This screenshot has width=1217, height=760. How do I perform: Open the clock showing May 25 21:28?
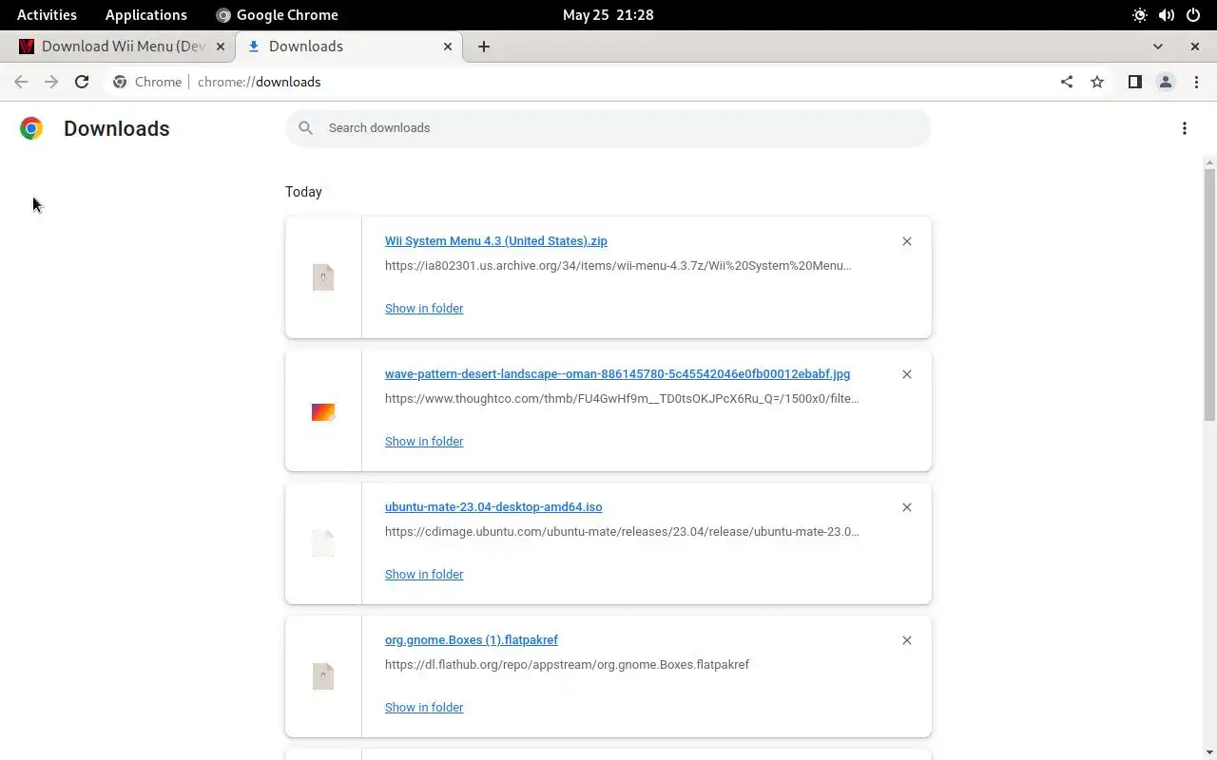point(608,15)
